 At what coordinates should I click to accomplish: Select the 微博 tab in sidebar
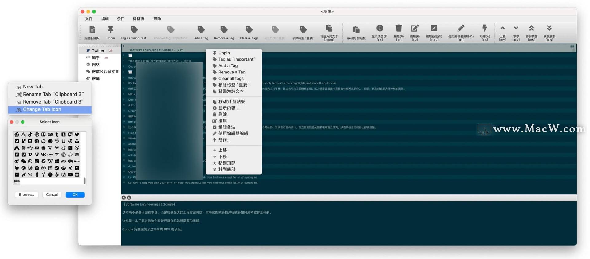(x=100, y=79)
